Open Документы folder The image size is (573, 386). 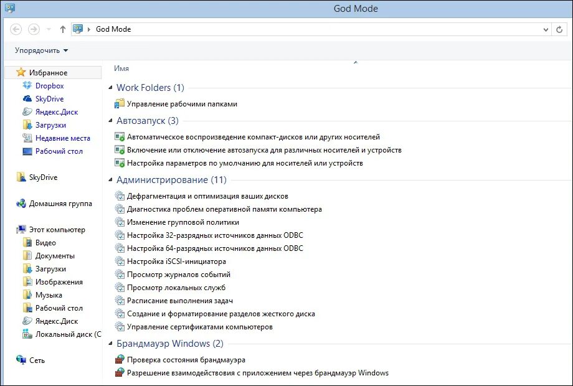click(x=55, y=256)
